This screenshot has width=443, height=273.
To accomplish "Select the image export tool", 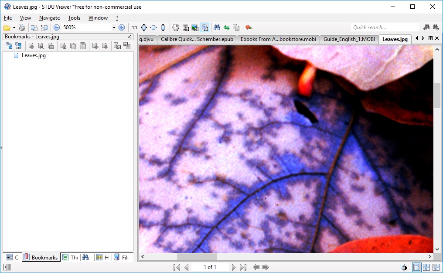I will point(194,27).
